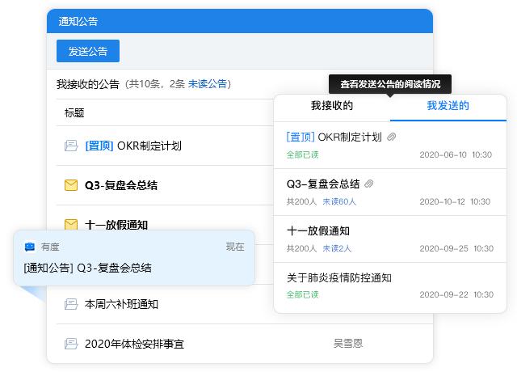
Task: Open the 2020年体检安排事宜 announcement
Action: [134, 344]
